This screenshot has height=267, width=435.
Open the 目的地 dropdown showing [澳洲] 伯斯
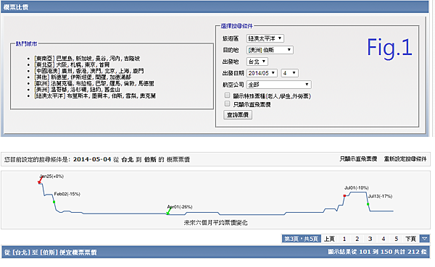coord(270,50)
